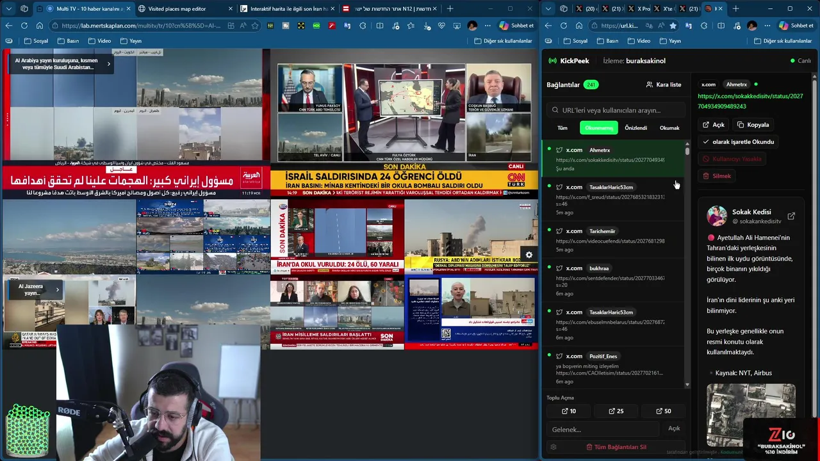Open the profile avatar in left browser
The width and height of the screenshot is (820, 461).
click(472, 26)
